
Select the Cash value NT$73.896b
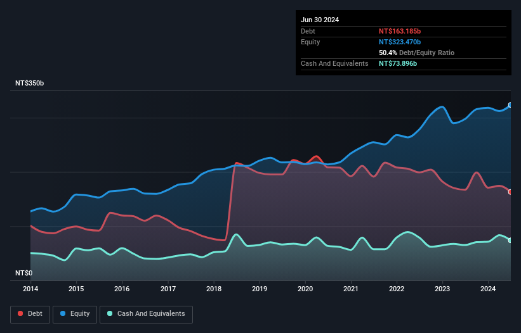[x=398, y=63]
